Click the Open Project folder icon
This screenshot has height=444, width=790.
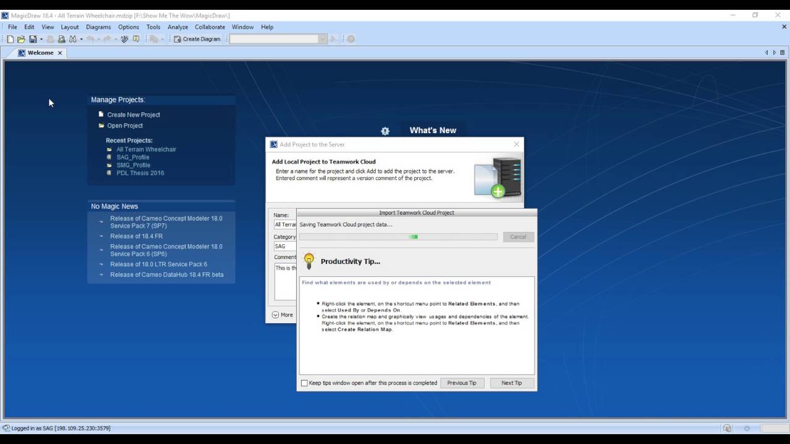tap(101, 125)
